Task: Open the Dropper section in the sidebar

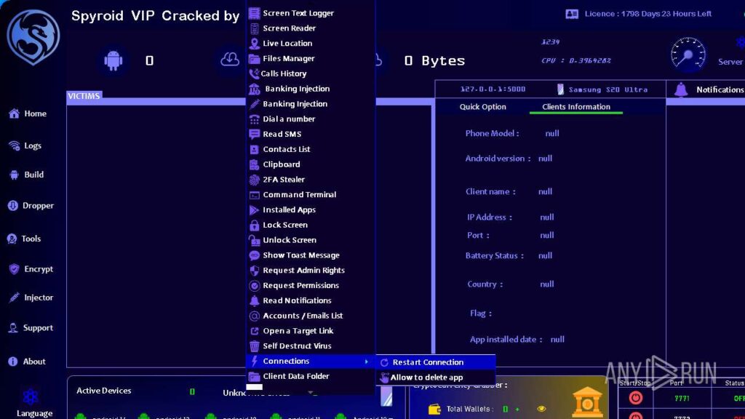Action: click(31, 205)
